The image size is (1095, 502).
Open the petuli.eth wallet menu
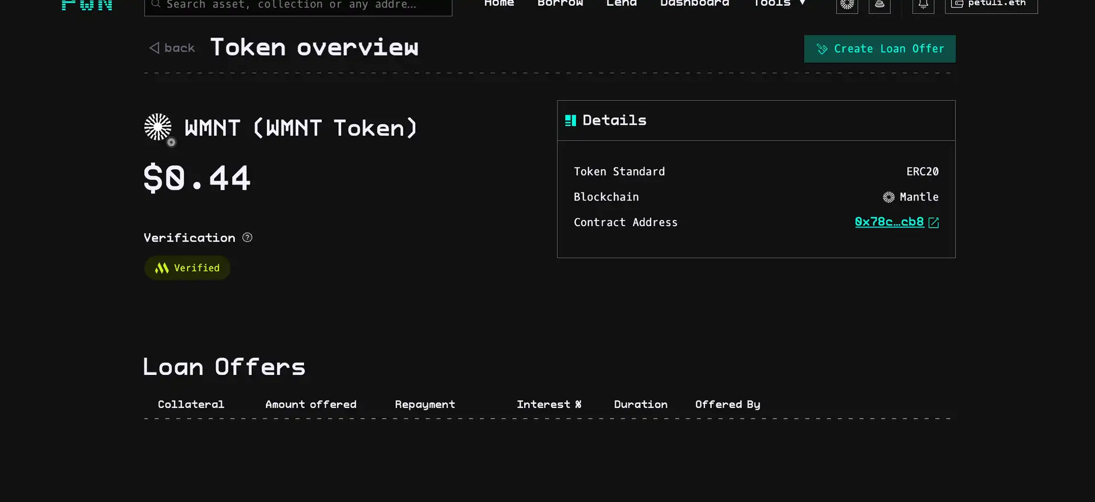point(991,5)
